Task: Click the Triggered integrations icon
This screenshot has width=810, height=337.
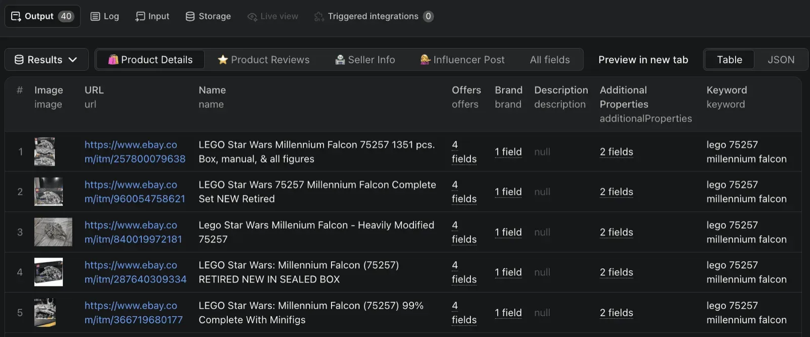Action: [x=319, y=17]
